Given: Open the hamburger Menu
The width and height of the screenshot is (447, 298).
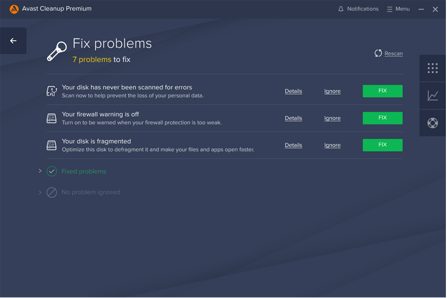Looking at the screenshot, I should (398, 9).
